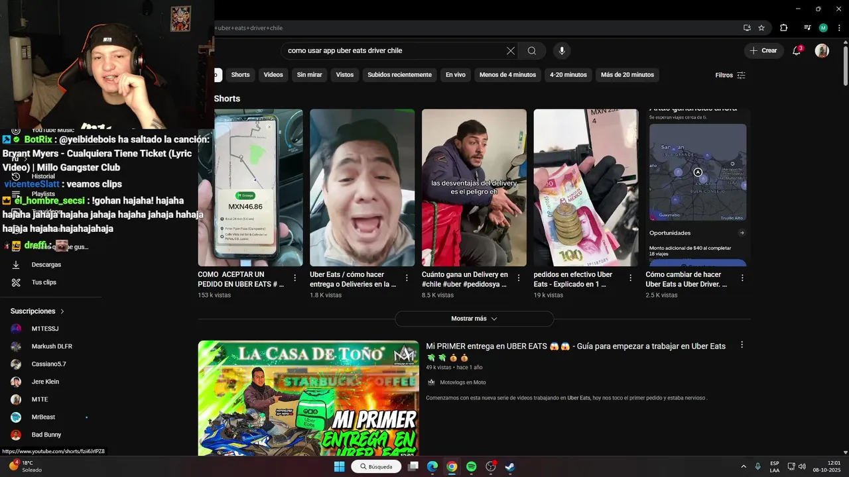The width and height of the screenshot is (849, 477).
Task: Click the magnifier search button
Action: (x=532, y=51)
